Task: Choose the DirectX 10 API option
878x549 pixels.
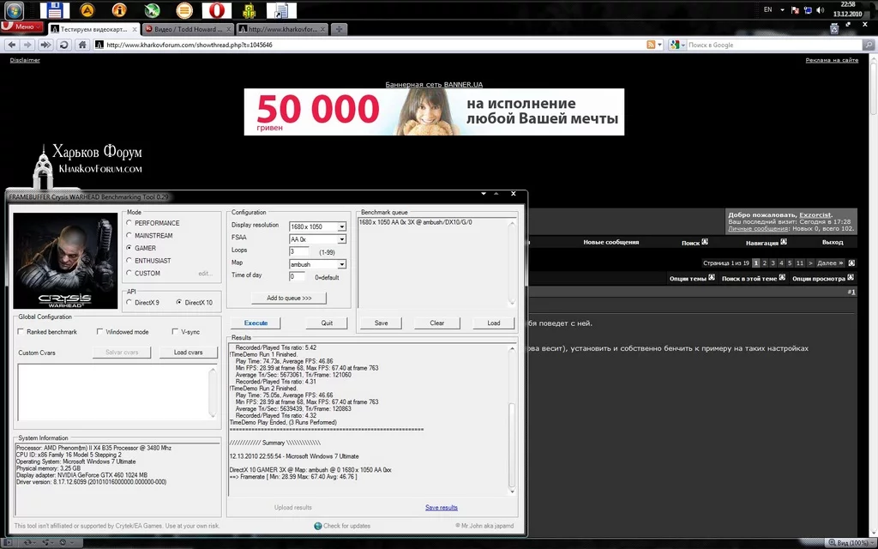Action: click(179, 302)
